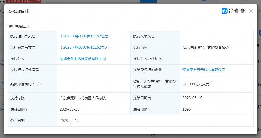This screenshot has height=138, width=261.
Task: Select the 被执行人 label cell
Action: (32, 59)
